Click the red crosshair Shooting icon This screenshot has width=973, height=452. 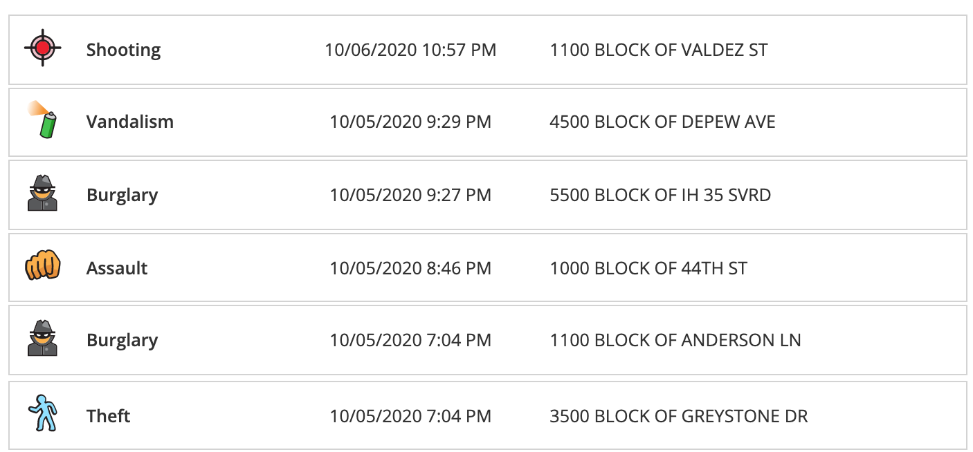pyautogui.click(x=43, y=48)
